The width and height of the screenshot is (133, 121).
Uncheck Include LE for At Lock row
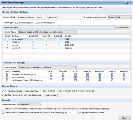click(58, 45)
